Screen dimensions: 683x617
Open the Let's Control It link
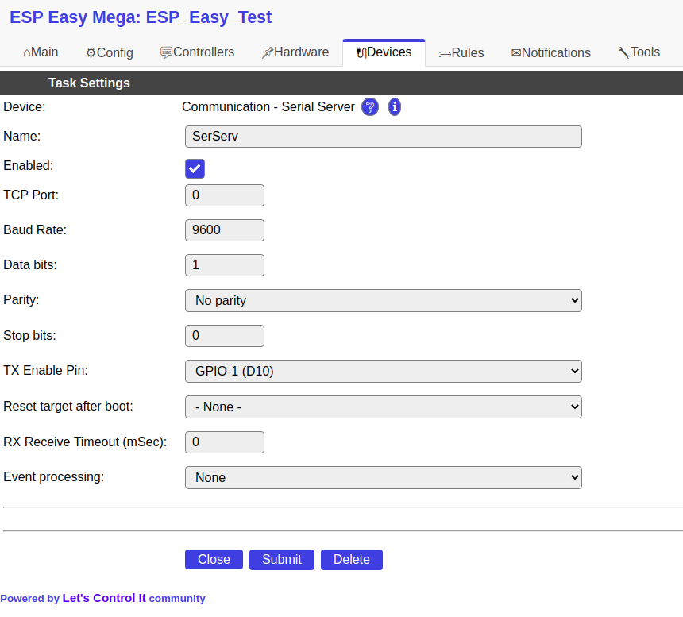(x=105, y=598)
